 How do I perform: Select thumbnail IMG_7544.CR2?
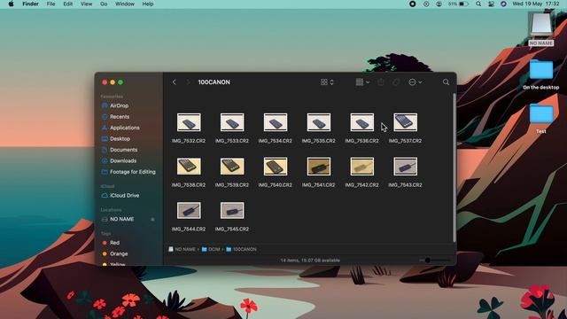coord(189,211)
